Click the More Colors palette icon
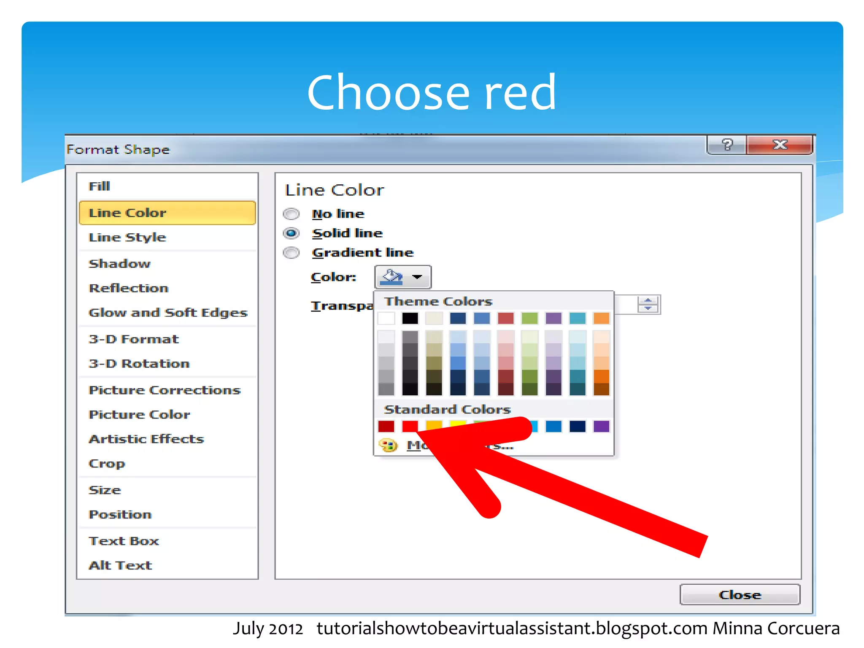The height and width of the screenshot is (648, 864). click(388, 445)
